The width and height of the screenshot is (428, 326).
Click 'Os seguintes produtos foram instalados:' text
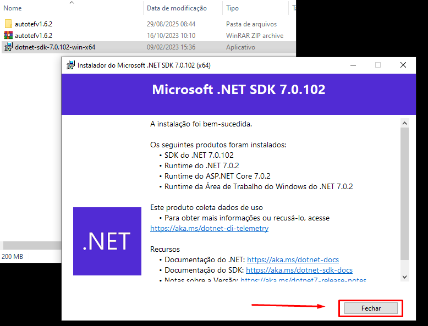tap(218, 145)
